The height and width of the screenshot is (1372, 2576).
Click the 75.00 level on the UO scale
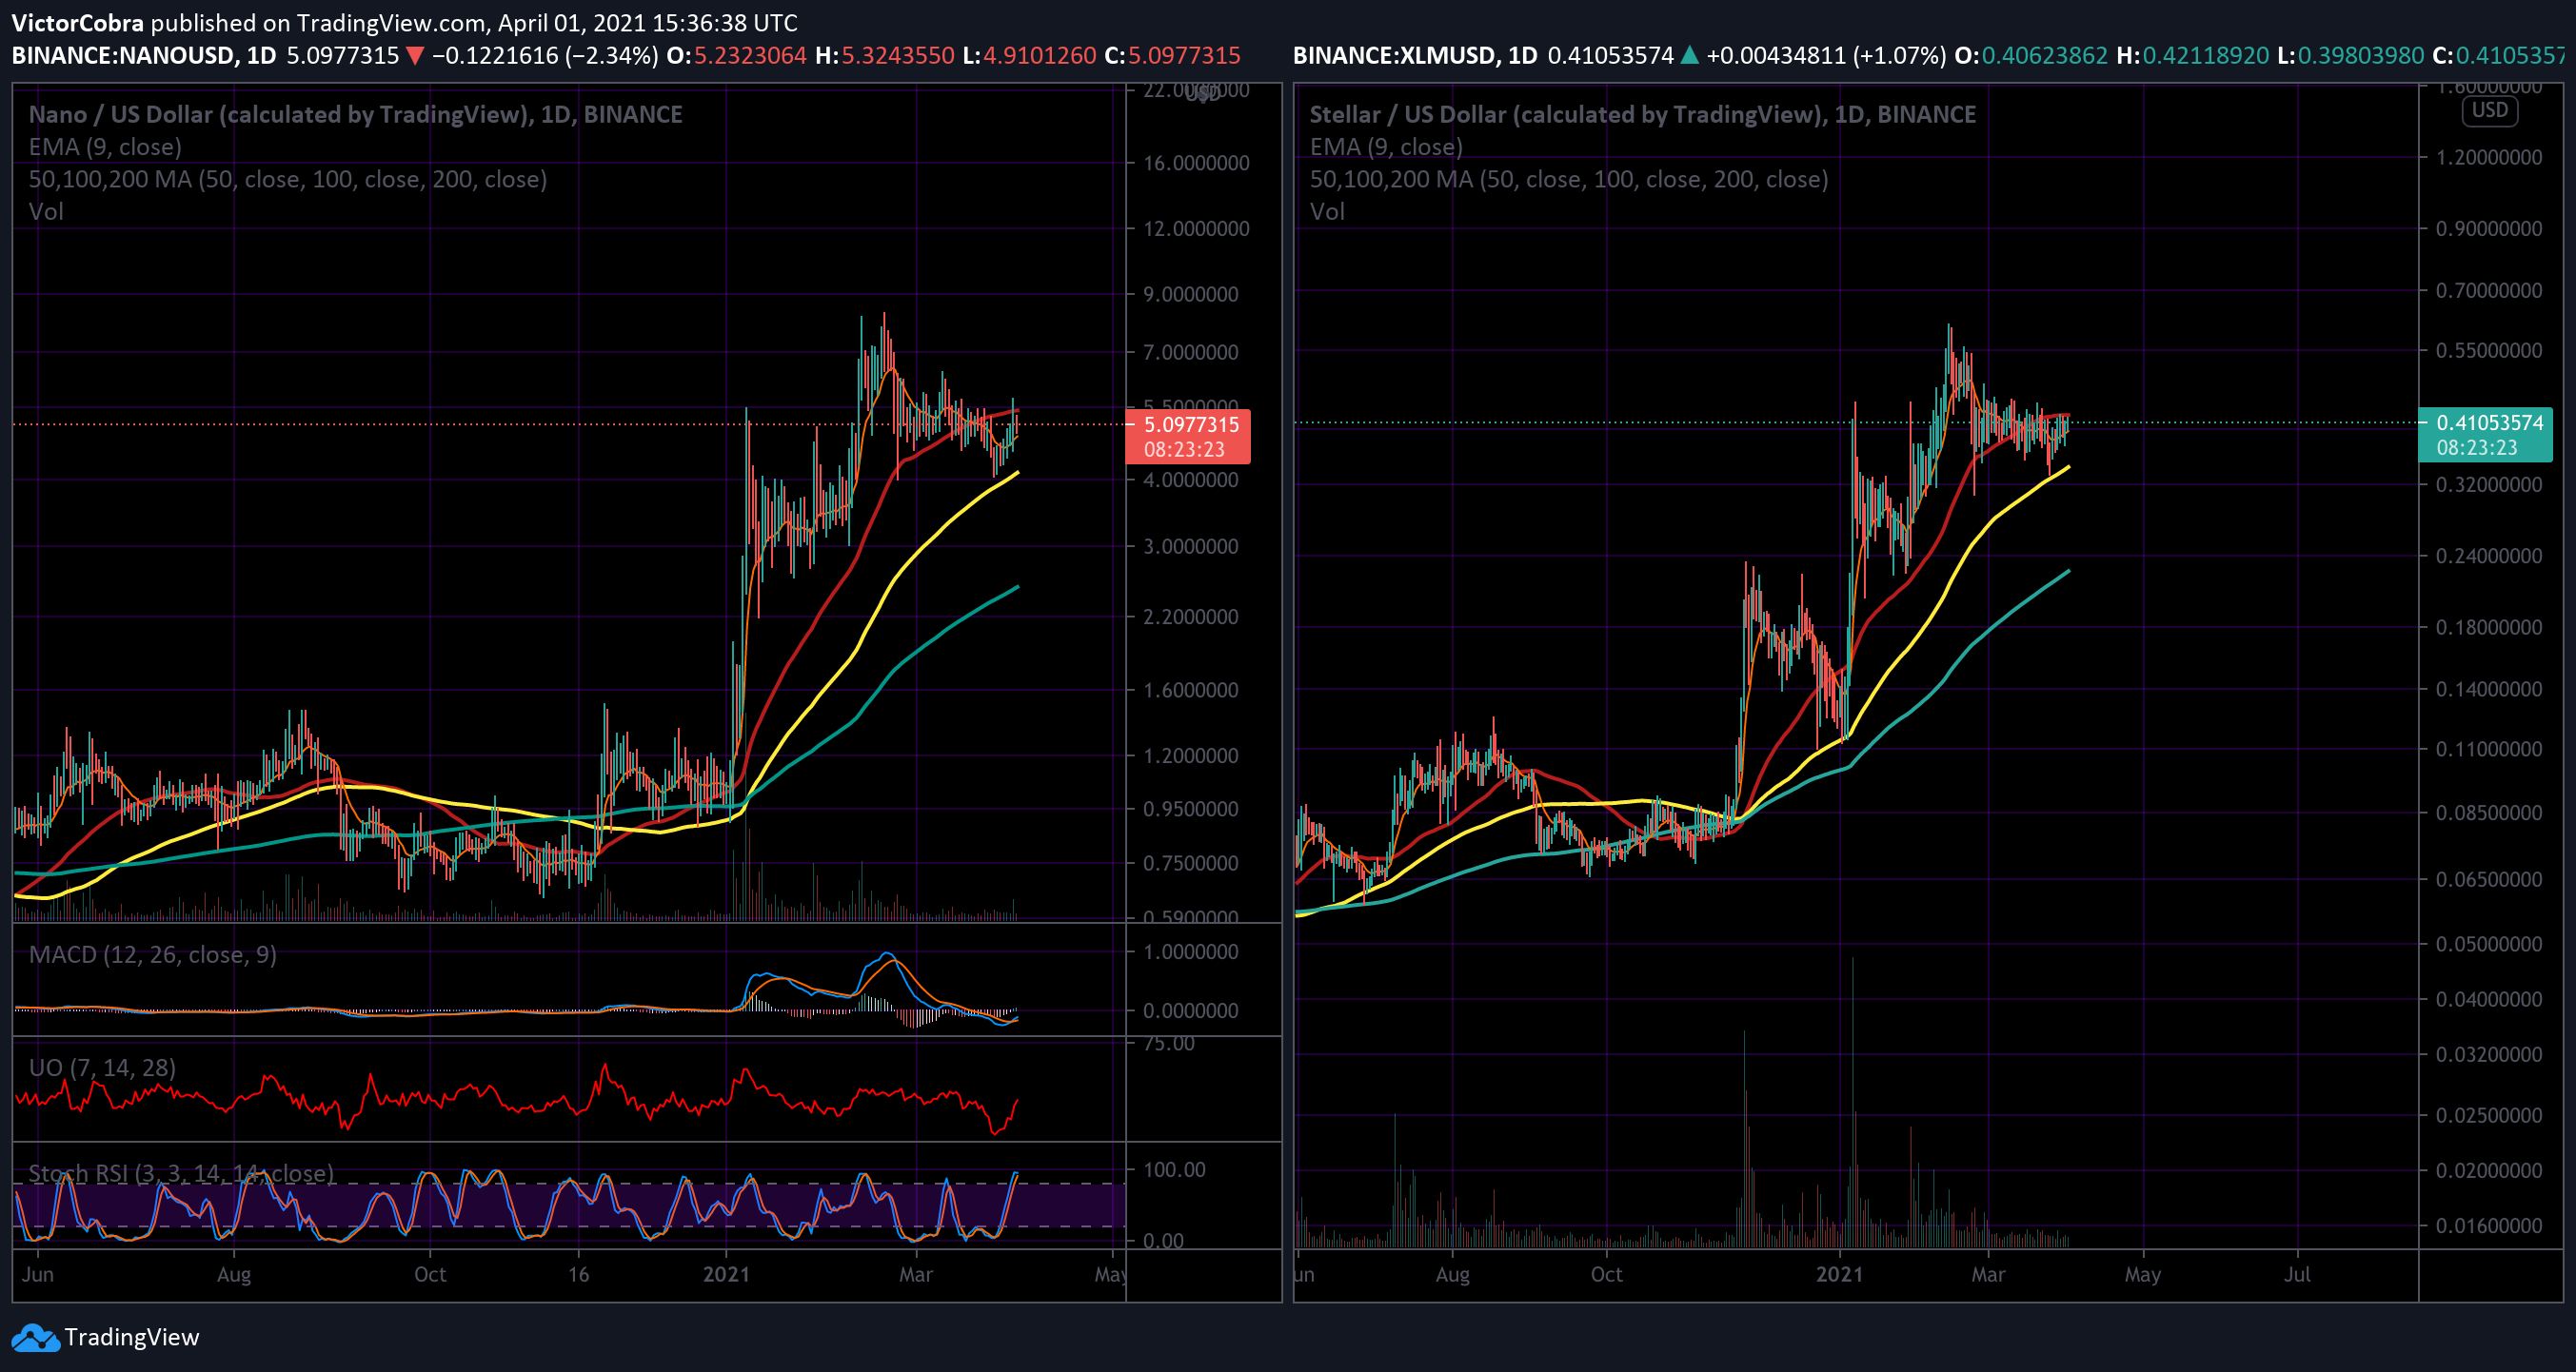1169,1043
